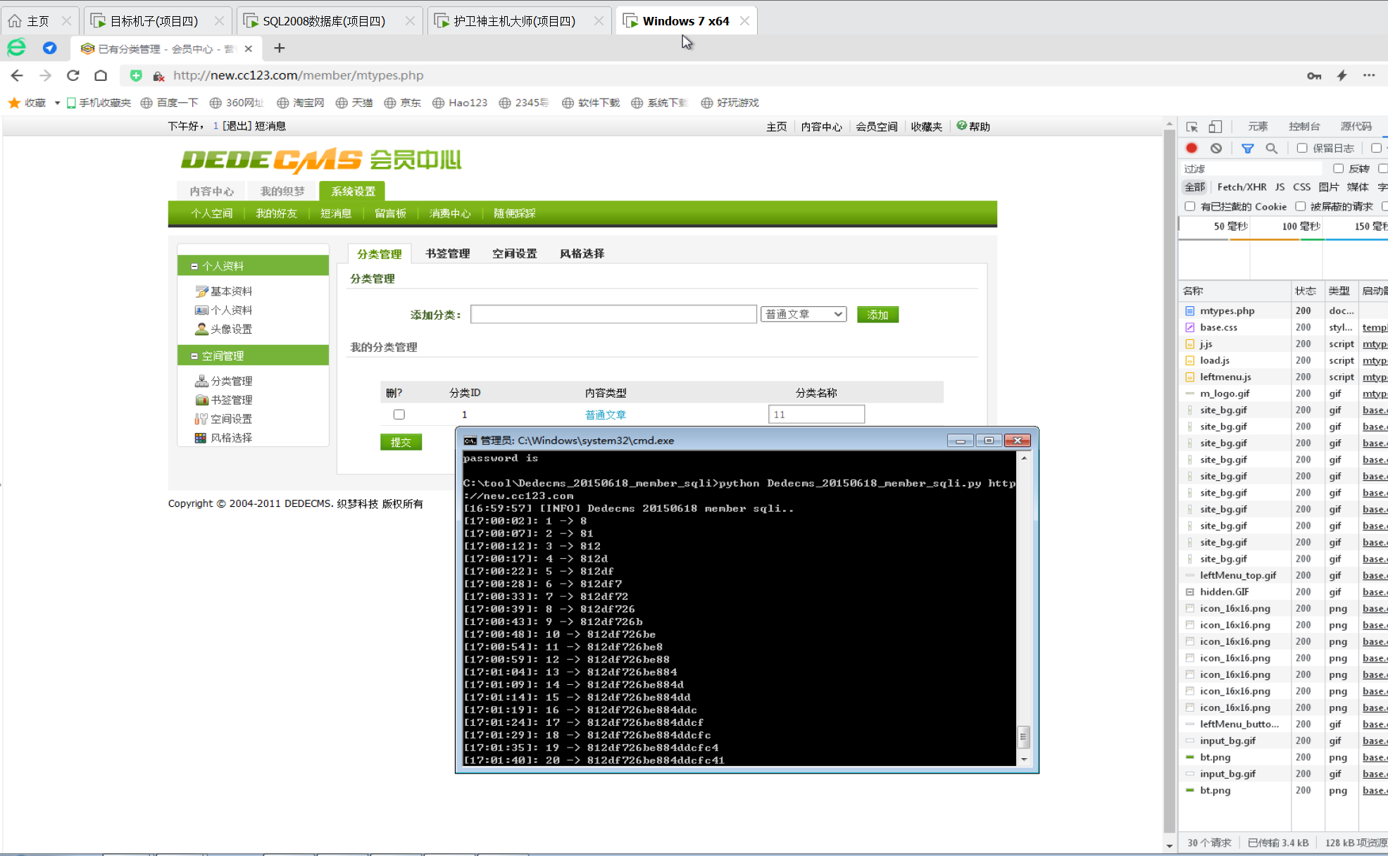Image resolution: width=1388 pixels, height=856 pixels.
Task: Click the 360 browser logo icon
Action: (16, 48)
